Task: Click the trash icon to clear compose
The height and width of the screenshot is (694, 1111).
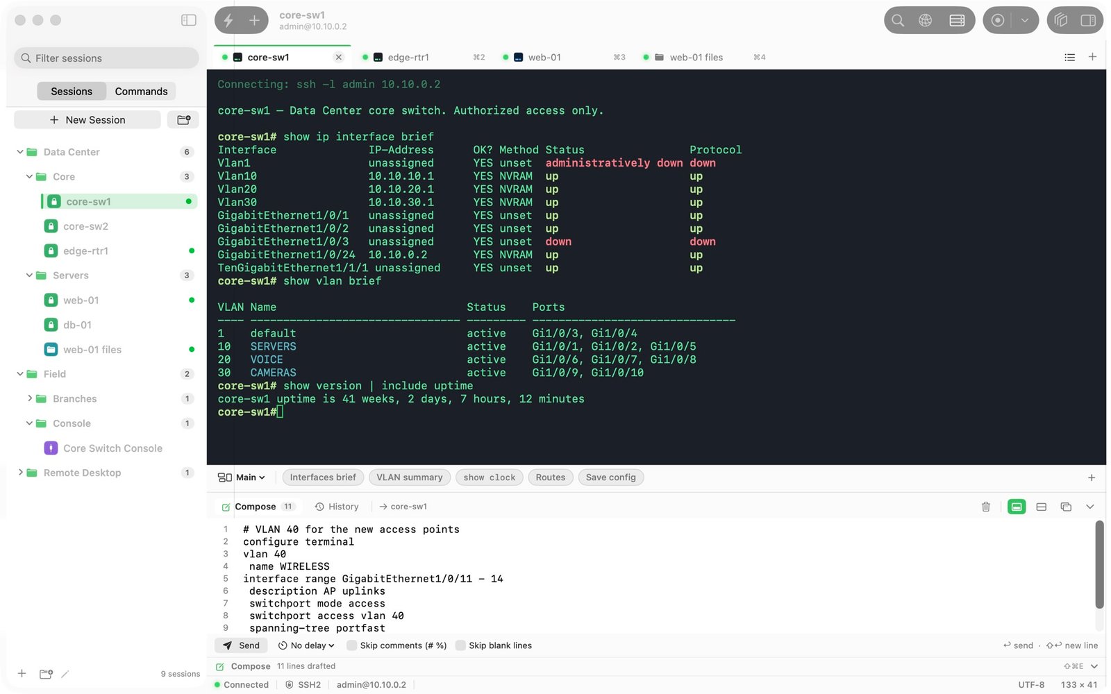Action: [x=985, y=507]
